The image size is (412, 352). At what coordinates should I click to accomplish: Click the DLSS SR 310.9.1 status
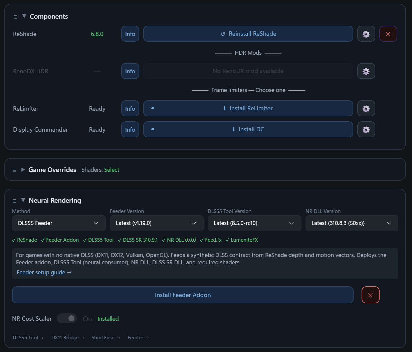[138, 240]
